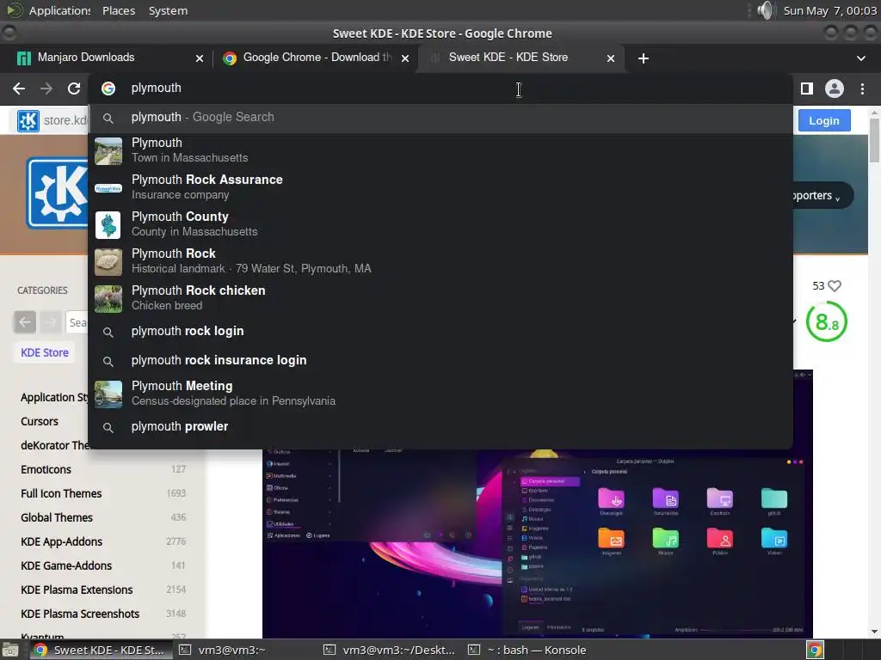Click the Plymouth town thumbnail image
Viewport: 881px width, 660px height.
click(108, 151)
